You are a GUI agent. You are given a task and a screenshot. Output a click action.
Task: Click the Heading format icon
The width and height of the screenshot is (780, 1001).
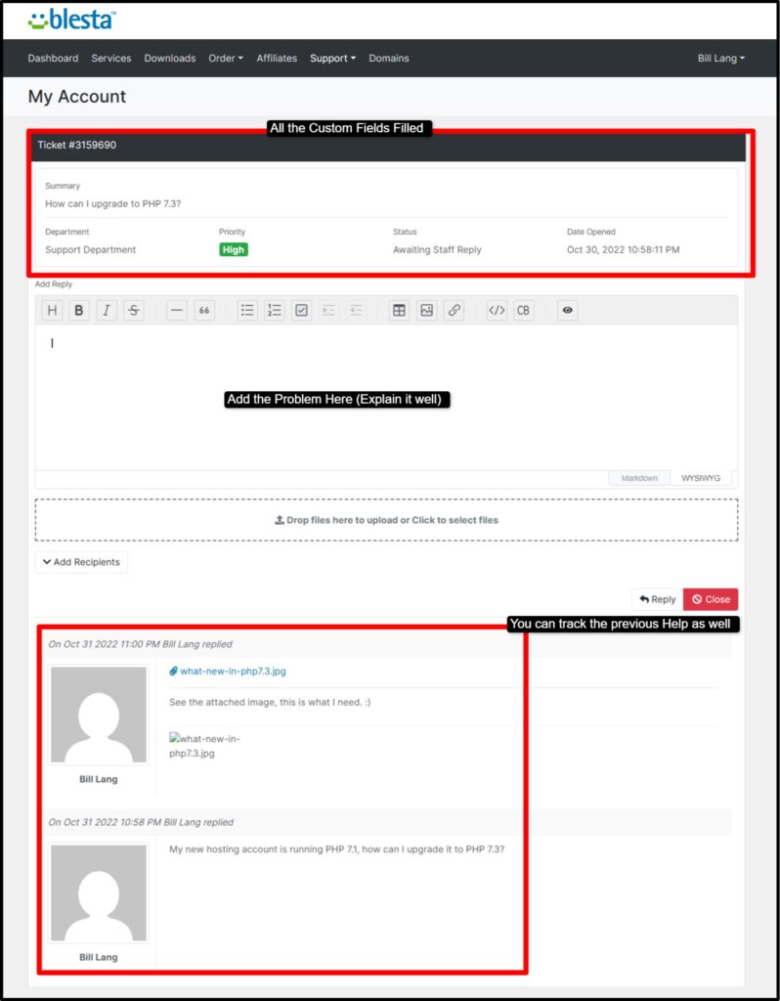[53, 310]
